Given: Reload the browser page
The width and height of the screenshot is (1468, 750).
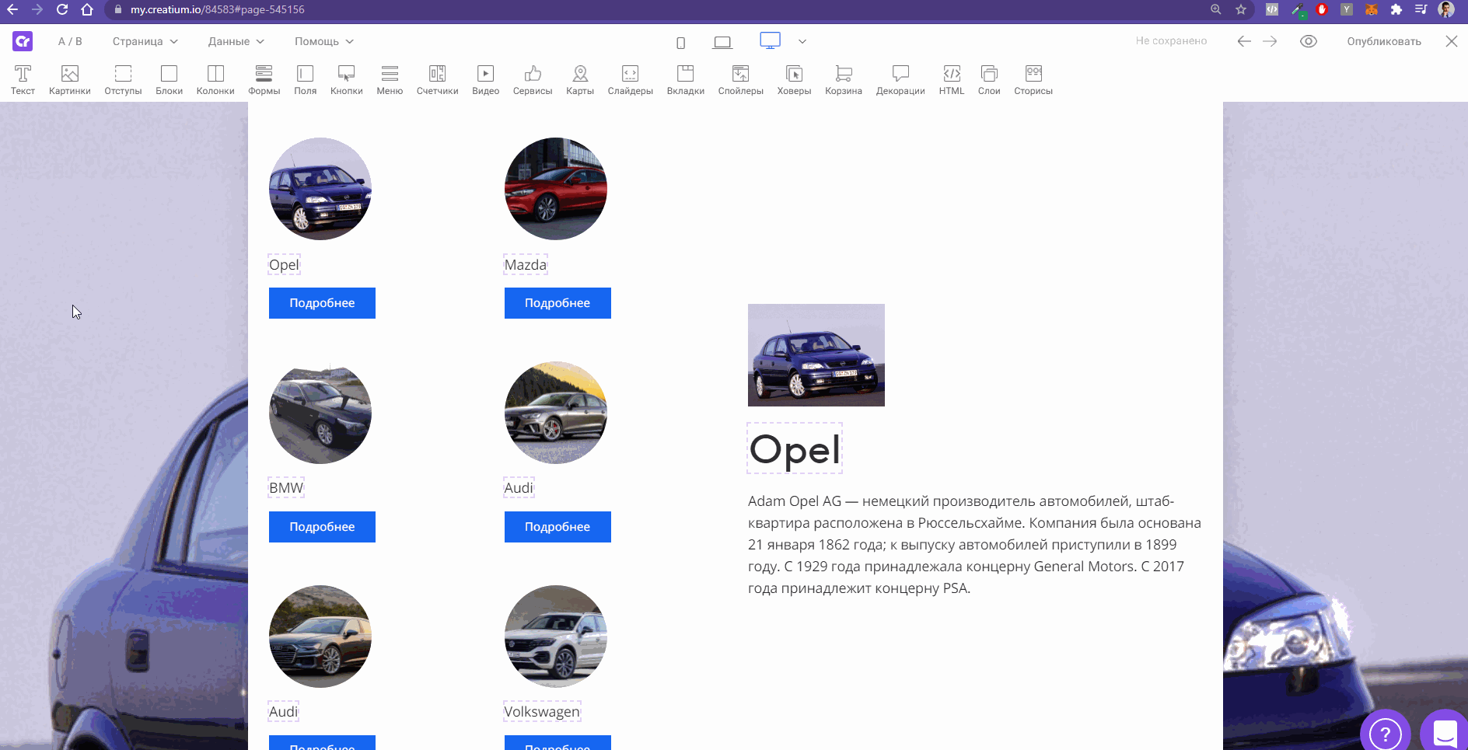Looking at the screenshot, I should 62,9.
